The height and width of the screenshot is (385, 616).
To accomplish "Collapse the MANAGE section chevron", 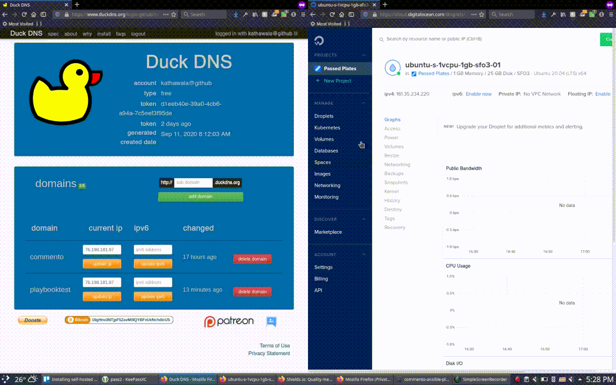I will (x=364, y=103).
